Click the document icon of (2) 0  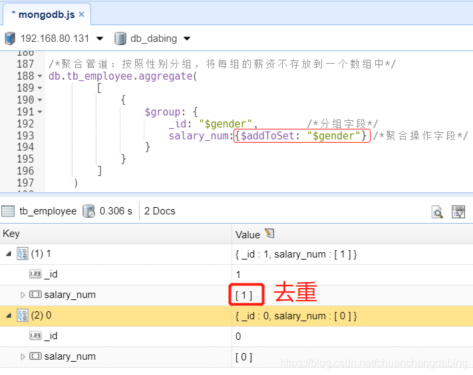[x=23, y=315]
